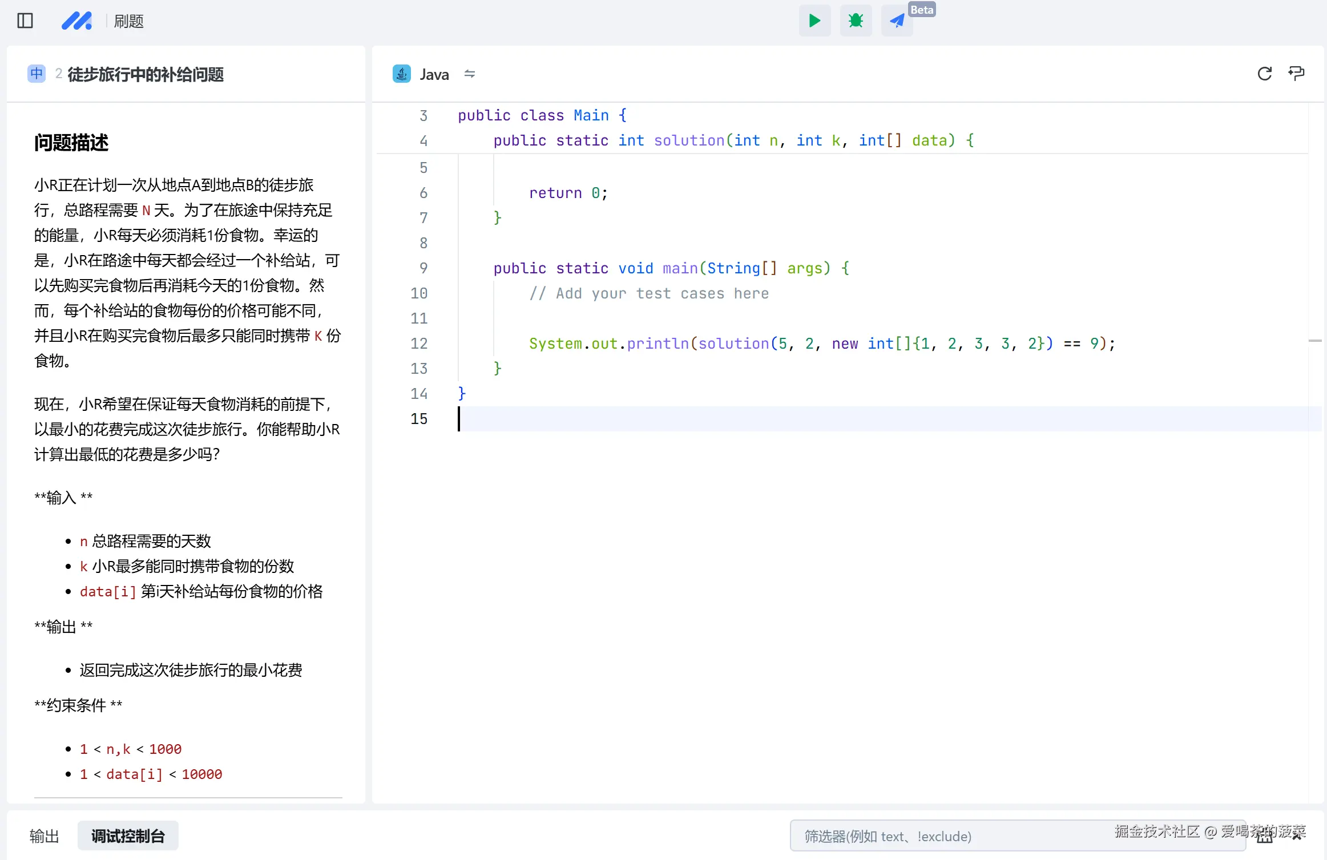Click line number 6 in the gutter
The width and height of the screenshot is (1327, 860).
pos(423,193)
